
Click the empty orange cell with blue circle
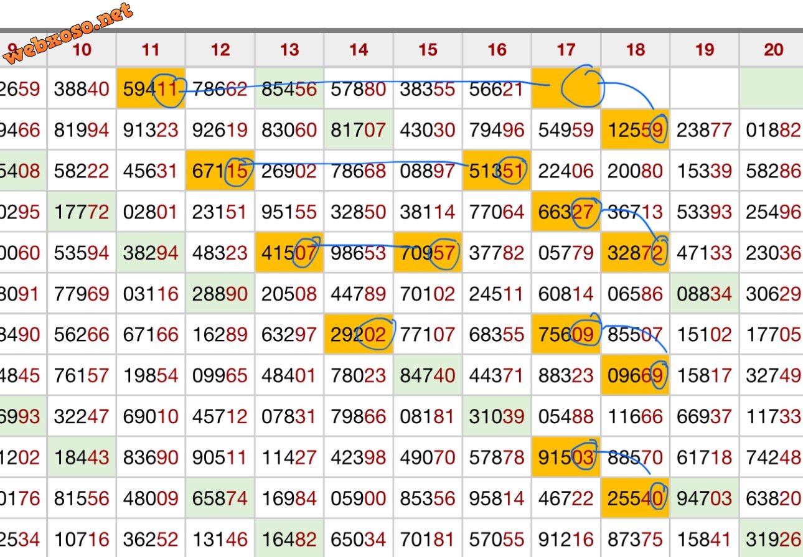pos(566,88)
